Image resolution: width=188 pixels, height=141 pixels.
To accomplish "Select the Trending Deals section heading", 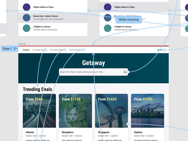I will click(x=37, y=89).
